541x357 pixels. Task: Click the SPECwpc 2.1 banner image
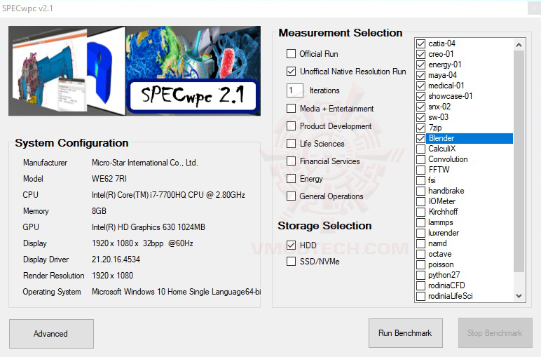[135, 71]
